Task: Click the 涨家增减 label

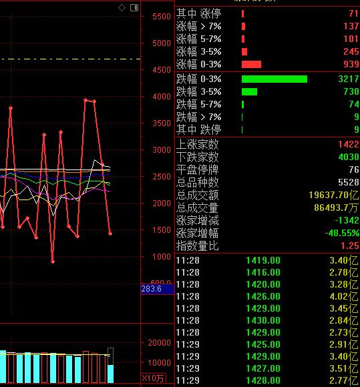Action: (198, 221)
